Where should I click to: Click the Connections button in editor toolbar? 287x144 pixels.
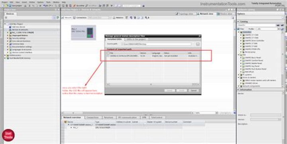(80, 18)
